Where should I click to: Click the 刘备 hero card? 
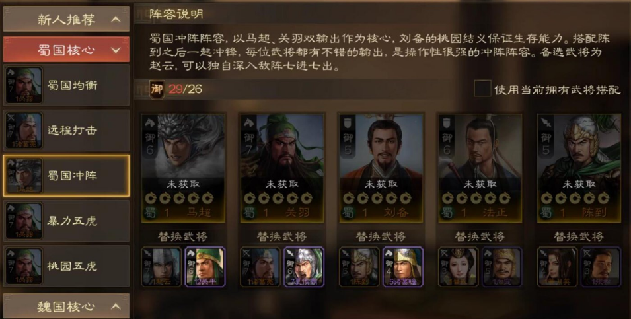click(381, 168)
